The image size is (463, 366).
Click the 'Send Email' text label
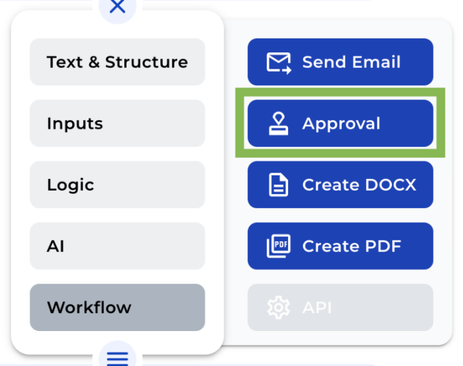coord(351,62)
